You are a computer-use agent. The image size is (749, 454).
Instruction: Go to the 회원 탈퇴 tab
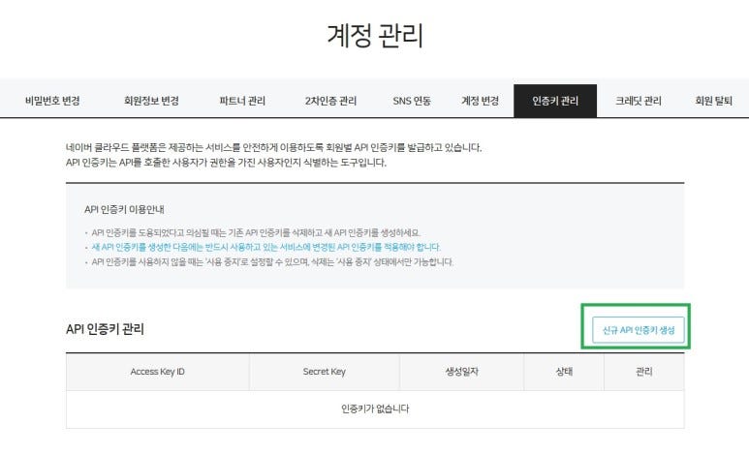point(714,101)
